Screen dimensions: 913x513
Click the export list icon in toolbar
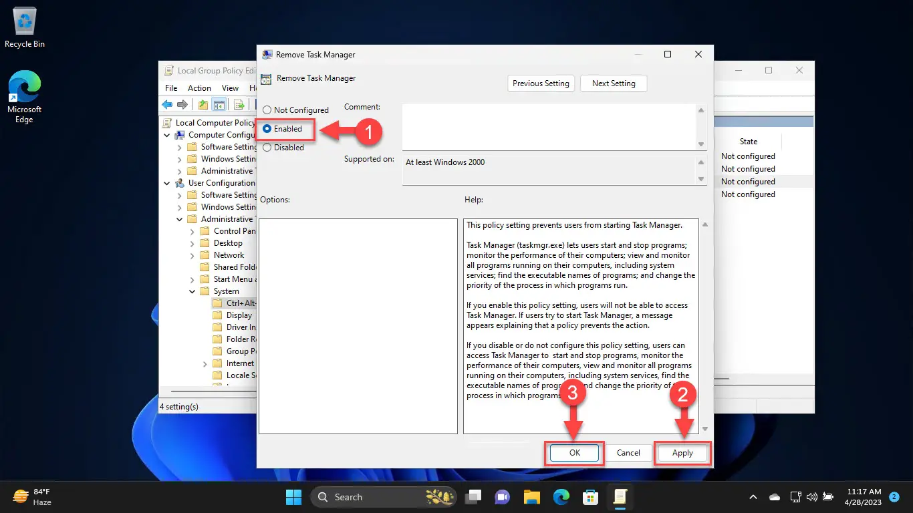pos(239,104)
